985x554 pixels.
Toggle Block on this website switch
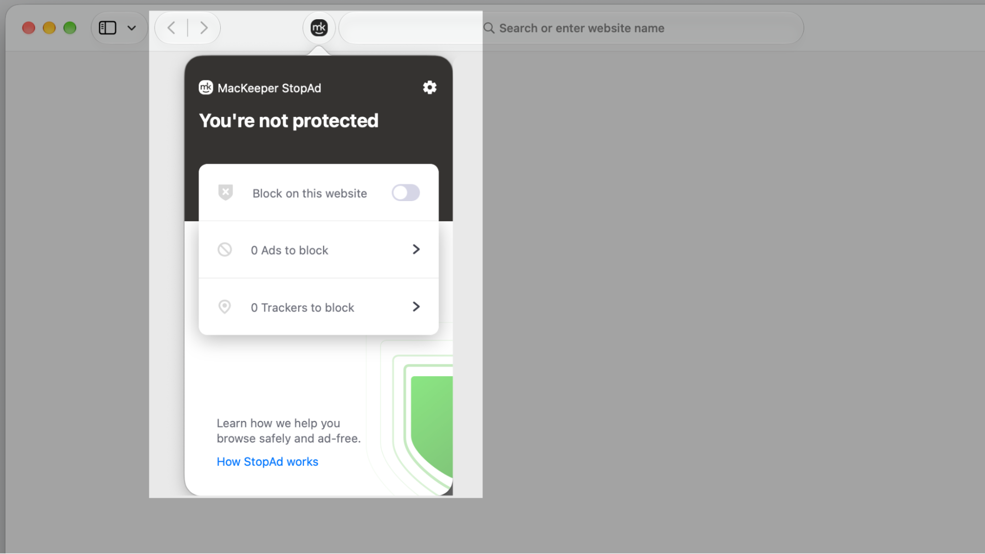click(x=406, y=193)
